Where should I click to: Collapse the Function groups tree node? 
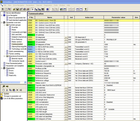(x=4, y=25)
